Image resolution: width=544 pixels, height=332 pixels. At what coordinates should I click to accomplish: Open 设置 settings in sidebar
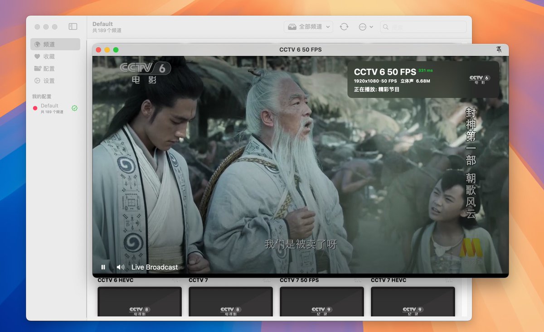tap(55, 81)
